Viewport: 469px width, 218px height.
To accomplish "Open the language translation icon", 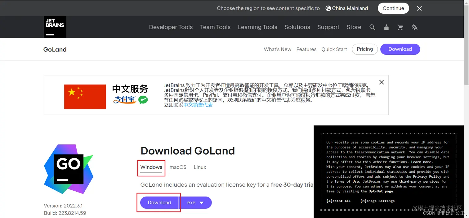I will click(414, 27).
